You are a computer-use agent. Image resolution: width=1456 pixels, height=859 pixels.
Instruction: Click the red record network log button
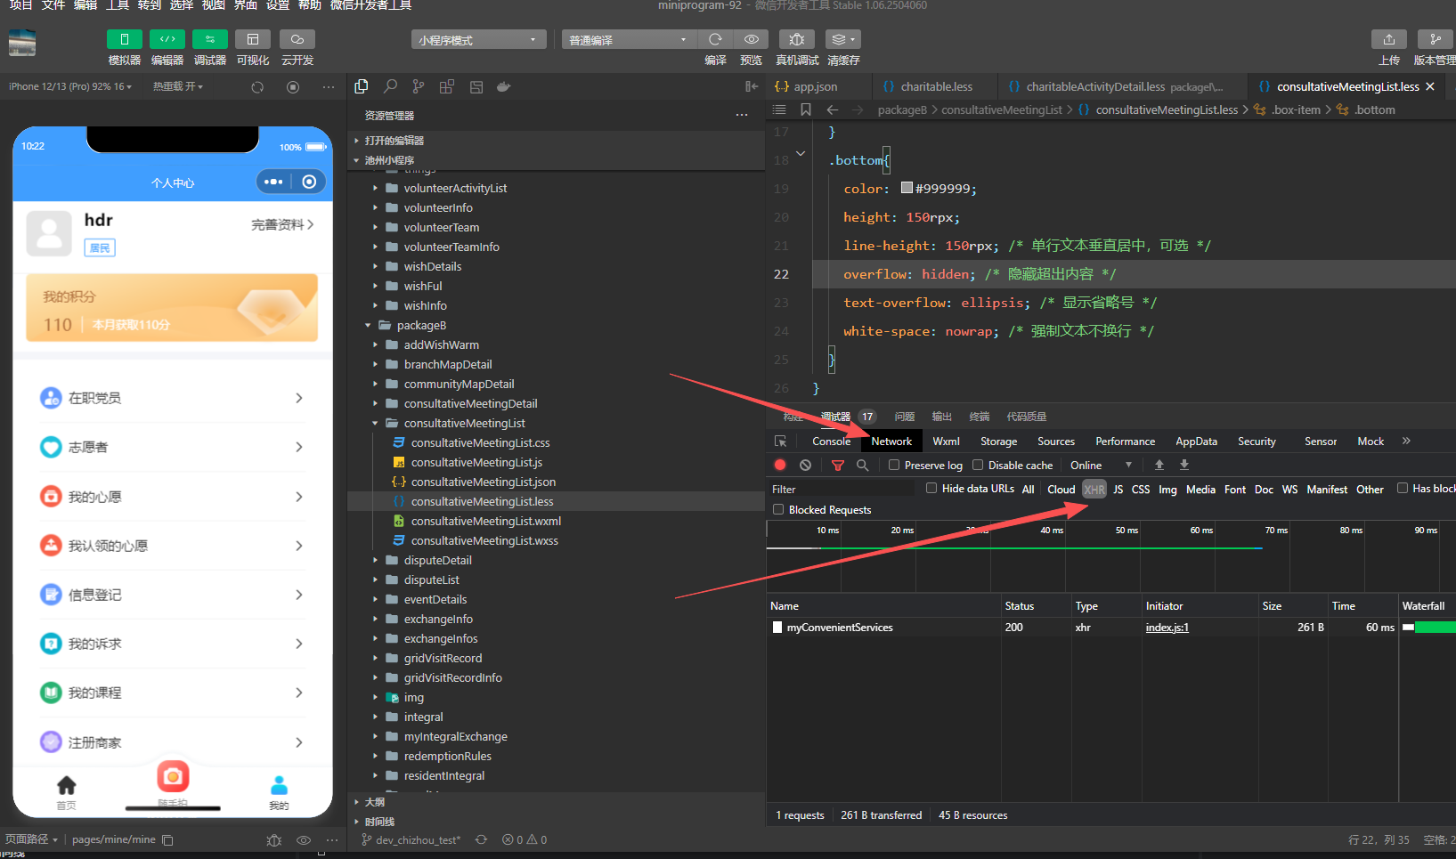pyautogui.click(x=780, y=465)
